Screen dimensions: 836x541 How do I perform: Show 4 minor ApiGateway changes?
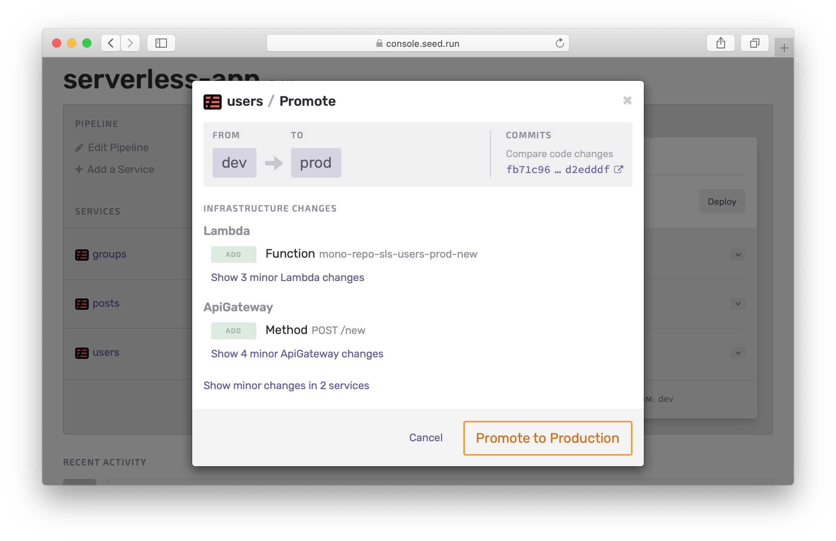click(297, 354)
